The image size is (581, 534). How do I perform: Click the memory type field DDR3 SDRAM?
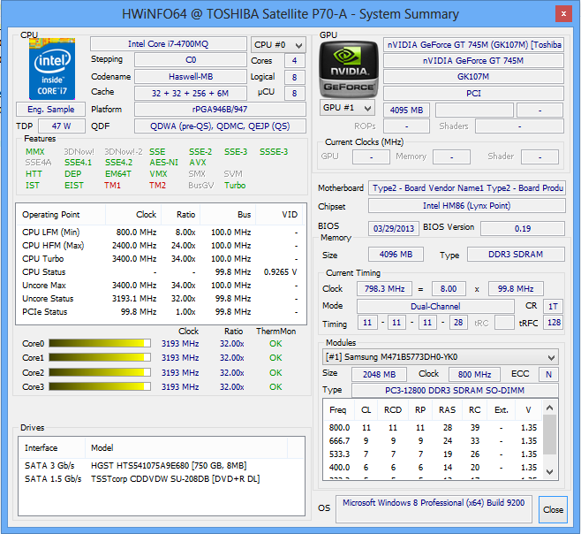tap(516, 255)
